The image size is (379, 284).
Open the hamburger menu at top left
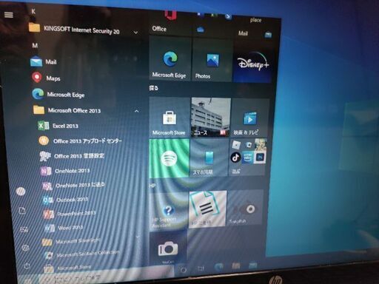(9, 15)
